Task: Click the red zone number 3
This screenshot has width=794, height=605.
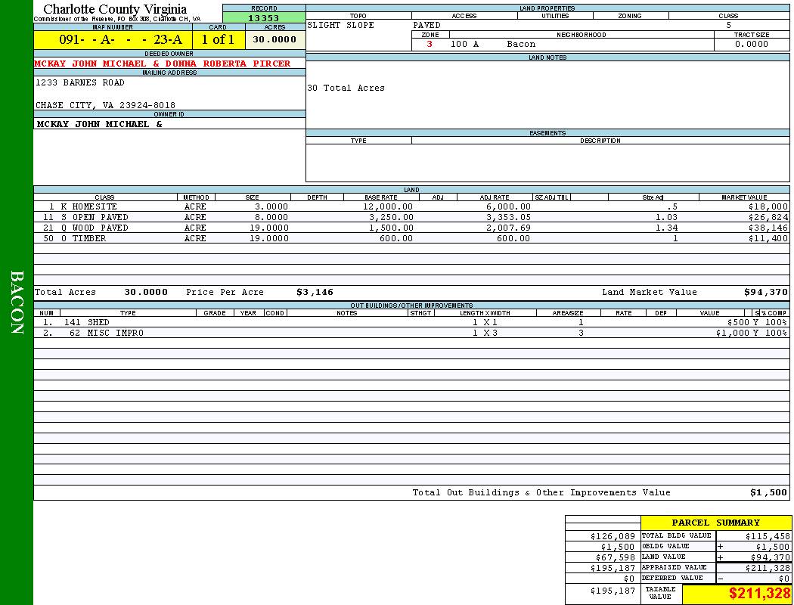Action: tap(430, 44)
